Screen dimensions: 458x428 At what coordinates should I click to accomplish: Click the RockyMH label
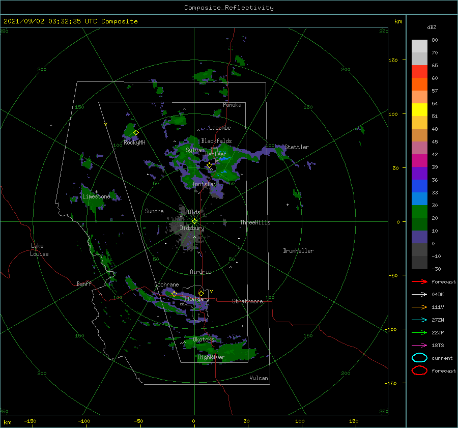(x=134, y=142)
